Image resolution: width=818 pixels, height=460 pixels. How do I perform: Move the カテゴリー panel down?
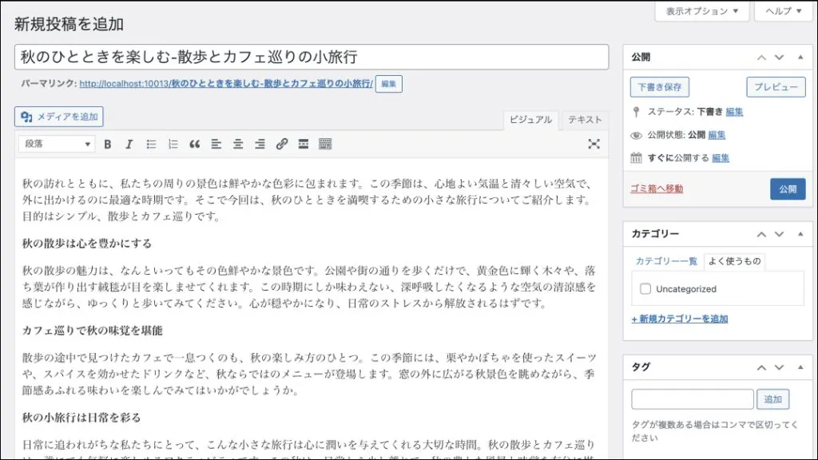pos(779,234)
